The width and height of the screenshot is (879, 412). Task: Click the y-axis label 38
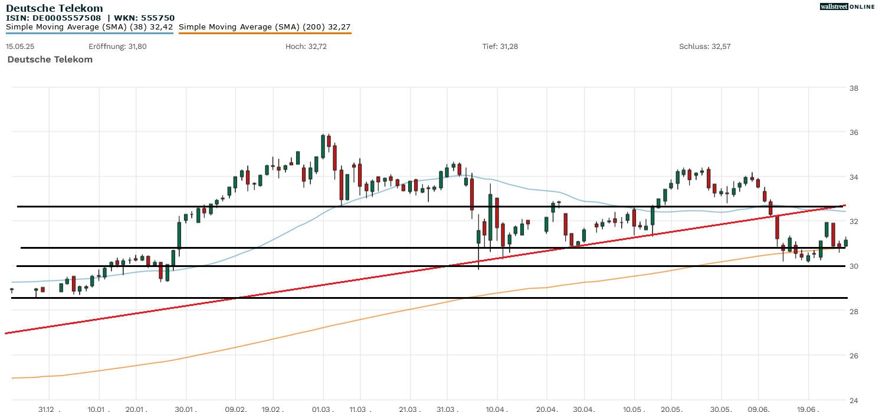click(854, 88)
